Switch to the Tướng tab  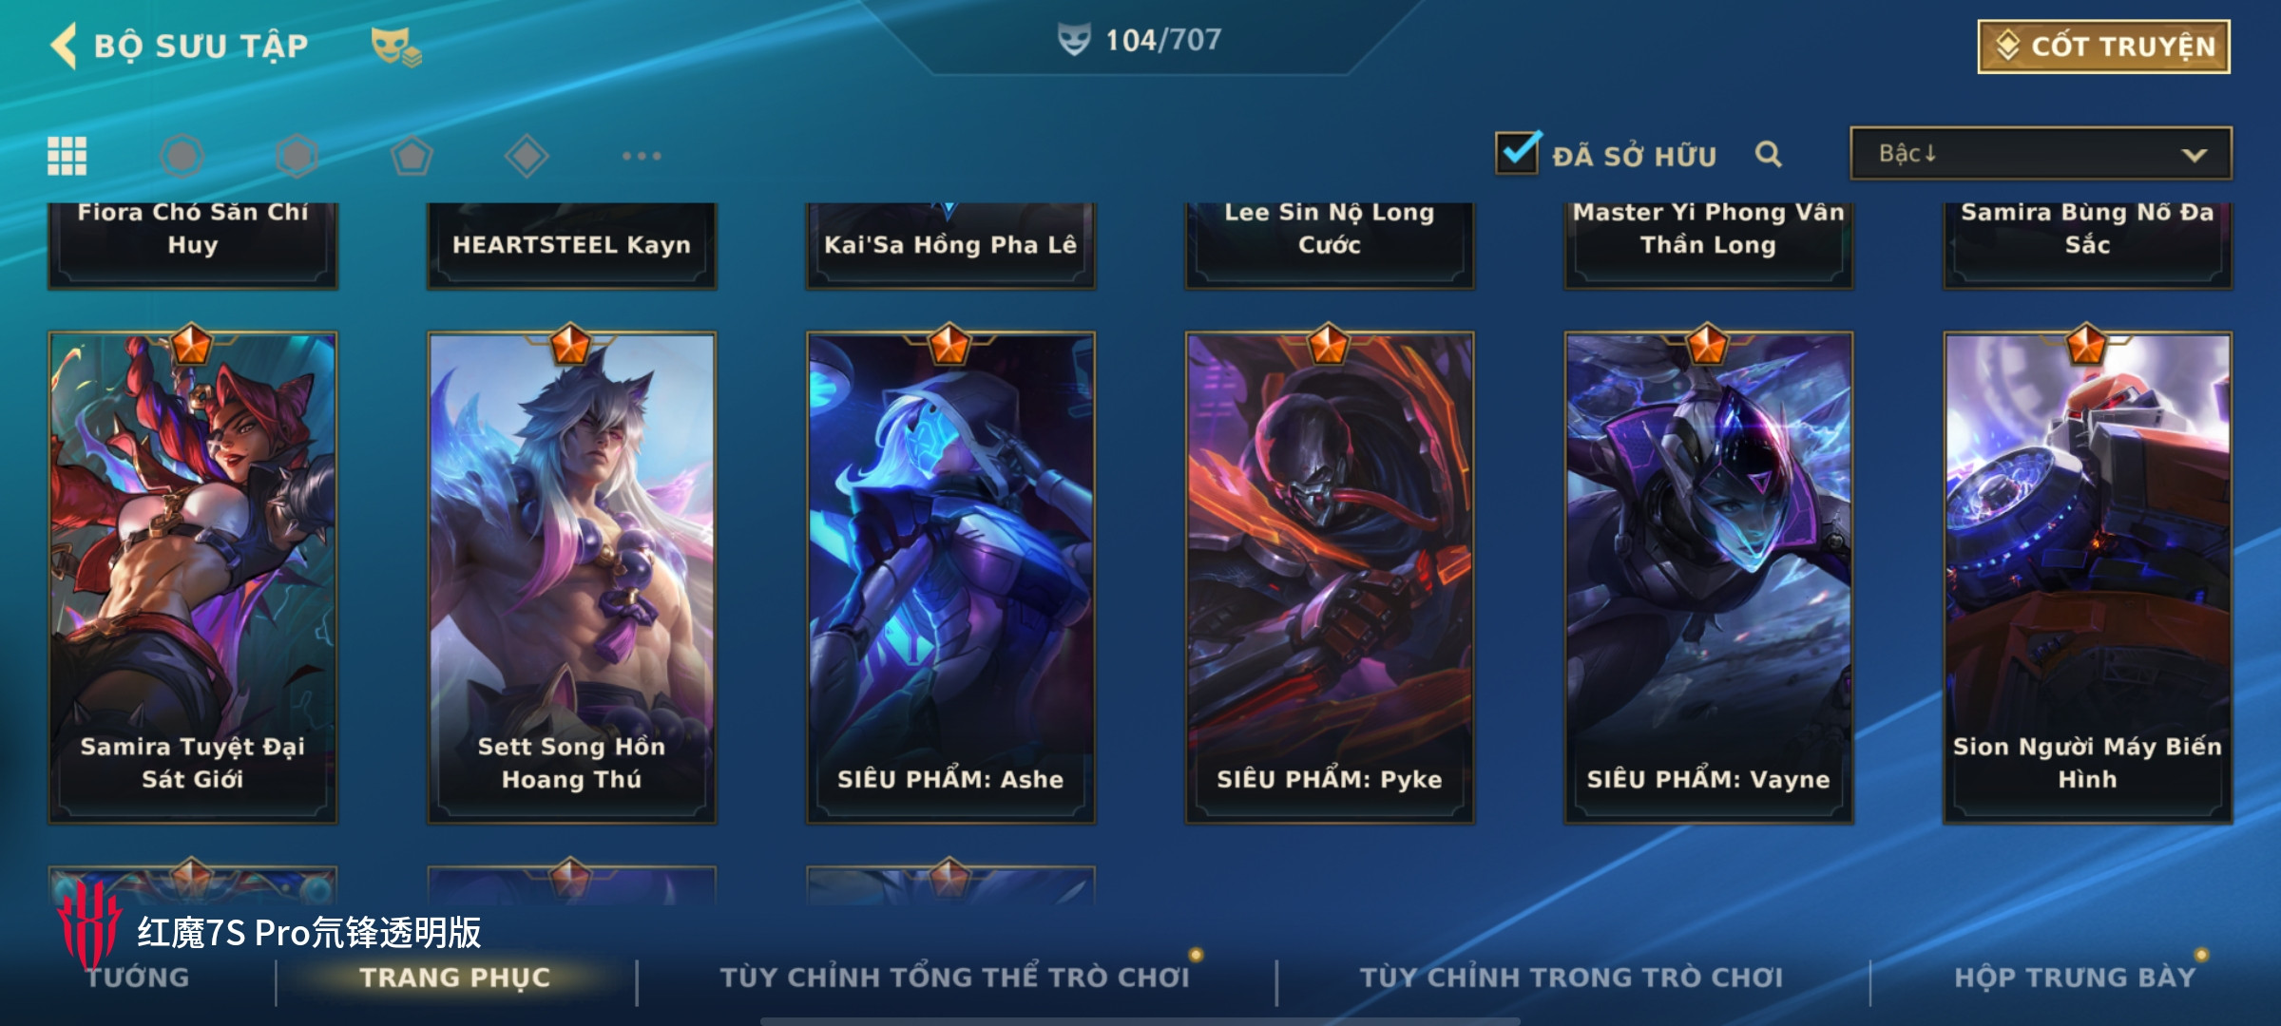(138, 978)
